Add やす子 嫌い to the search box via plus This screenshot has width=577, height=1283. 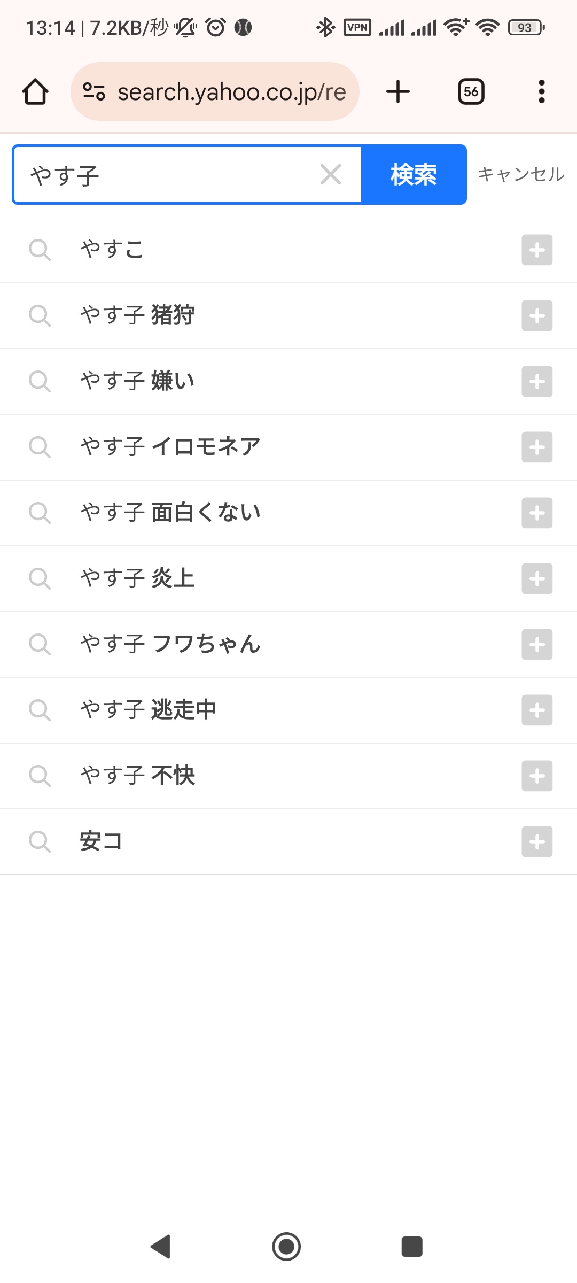[x=537, y=382]
